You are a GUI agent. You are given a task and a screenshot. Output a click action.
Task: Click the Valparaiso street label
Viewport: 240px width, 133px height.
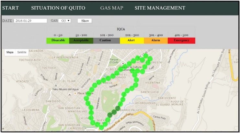98,103
